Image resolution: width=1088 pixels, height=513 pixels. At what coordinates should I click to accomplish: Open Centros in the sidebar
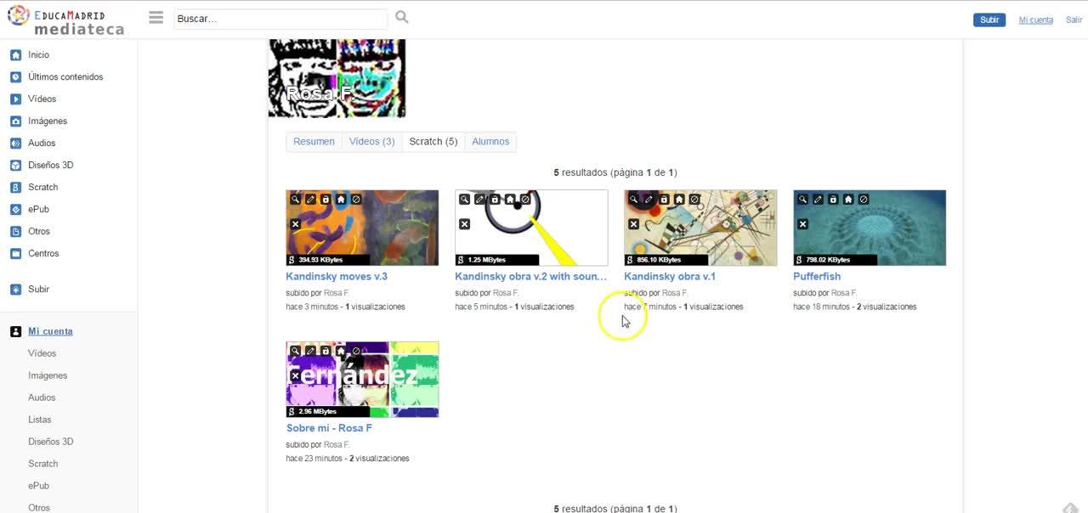(x=43, y=253)
